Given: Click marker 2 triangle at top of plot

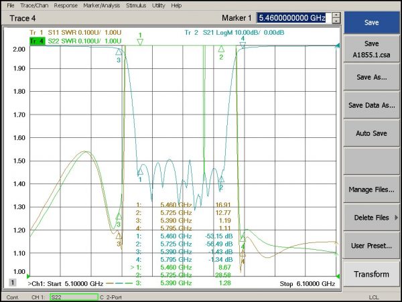Looking at the screenshot, I should 221,48.
